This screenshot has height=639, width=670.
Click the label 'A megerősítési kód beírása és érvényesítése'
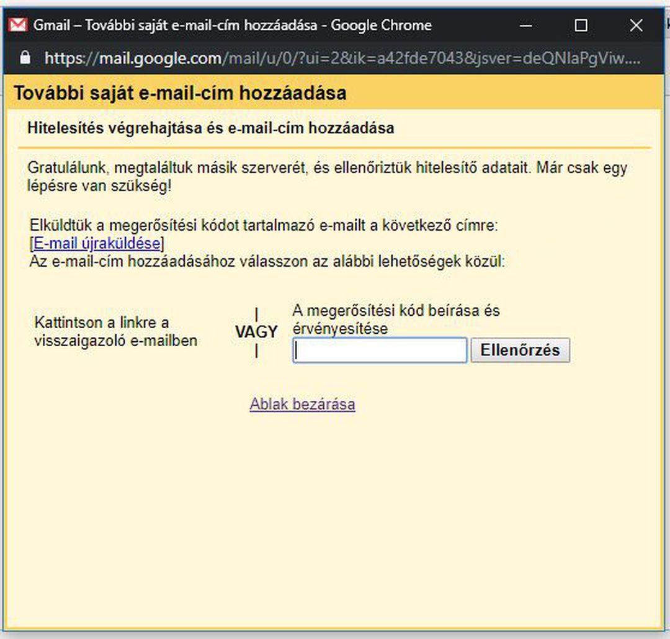click(x=396, y=319)
